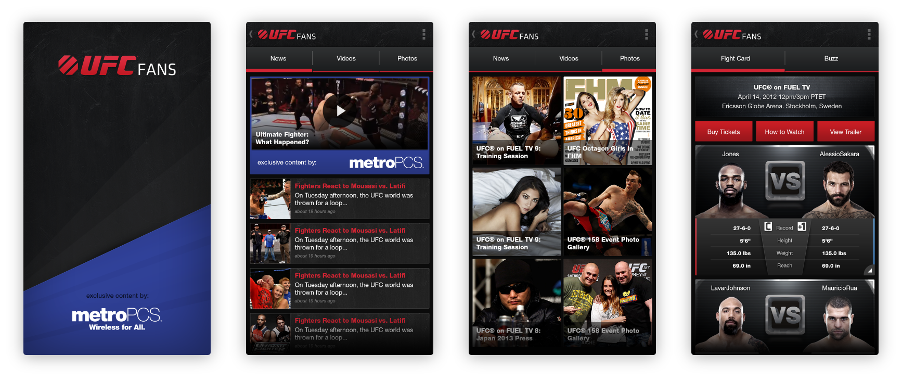Click champion 'C' badge beside Jones's record
The width and height of the screenshot is (902, 380).
[x=768, y=226]
